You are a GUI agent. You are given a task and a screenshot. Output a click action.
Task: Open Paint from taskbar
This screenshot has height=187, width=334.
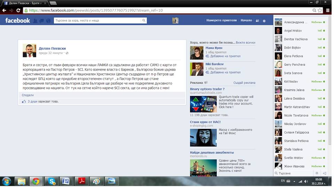coord(96,181)
